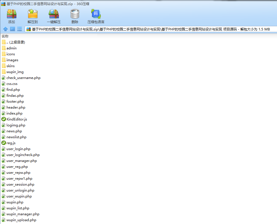Click the index.php file icon
The image size is (277, 224).
(x=4, y=113)
